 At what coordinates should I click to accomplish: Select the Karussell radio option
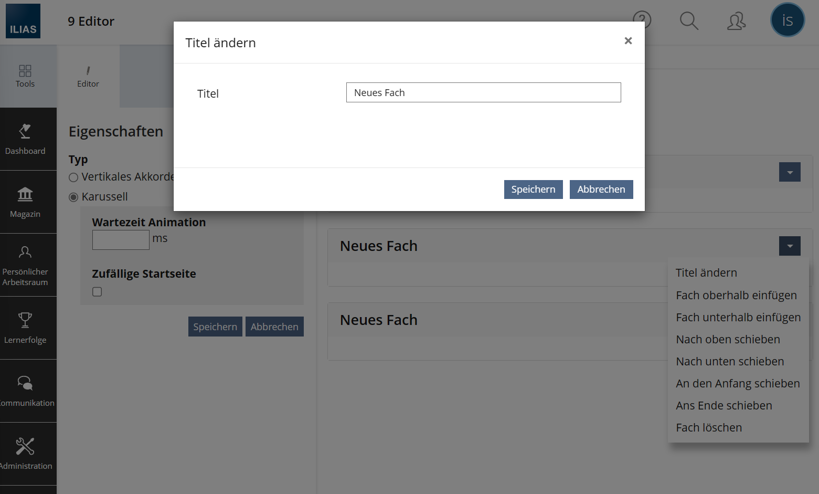(x=73, y=197)
